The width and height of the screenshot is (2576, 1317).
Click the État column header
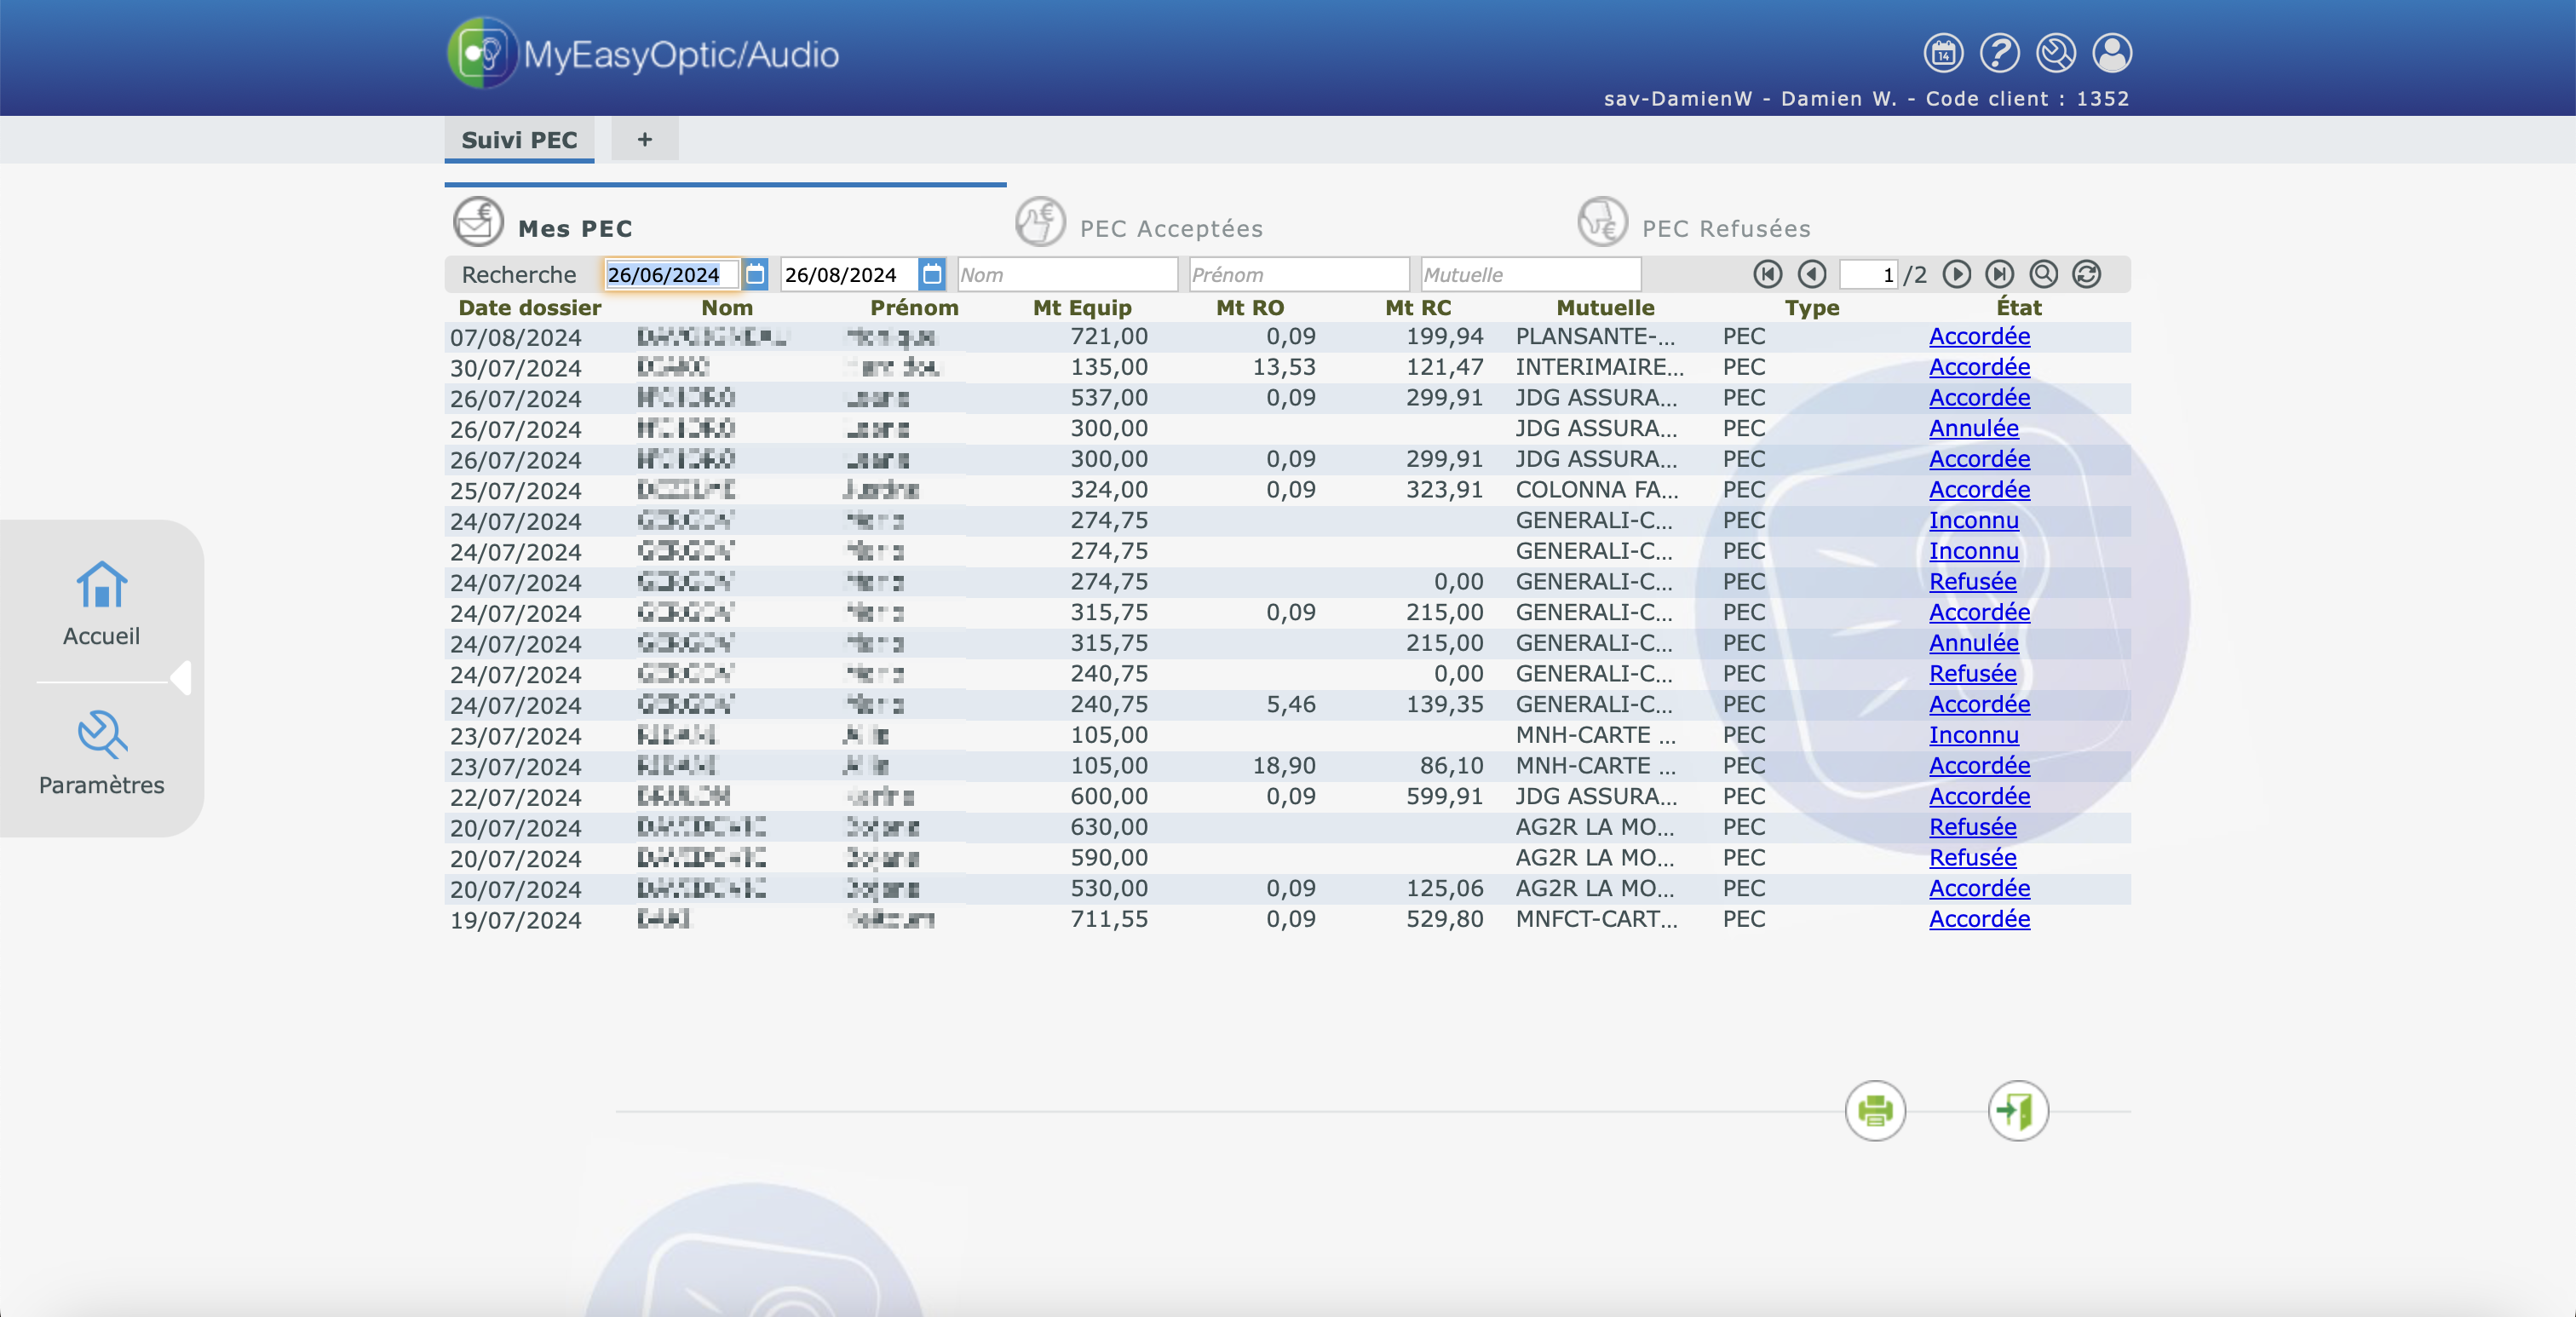2019,308
